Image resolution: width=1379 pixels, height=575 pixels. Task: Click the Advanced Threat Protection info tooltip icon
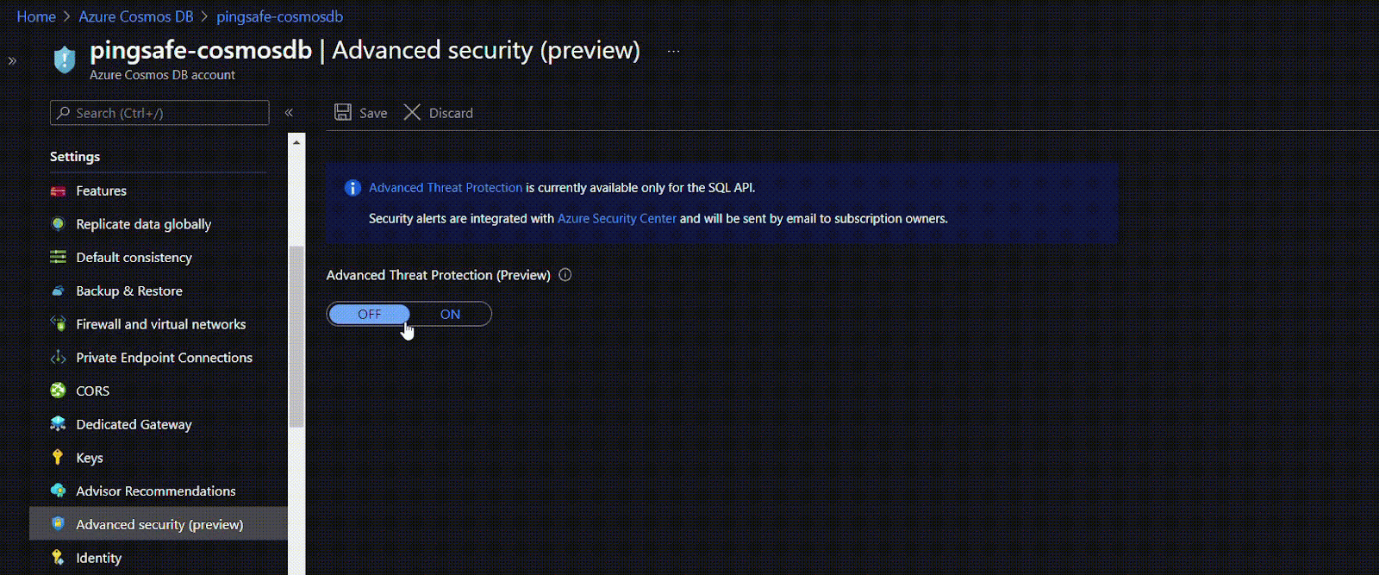click(x=565, y=275)
